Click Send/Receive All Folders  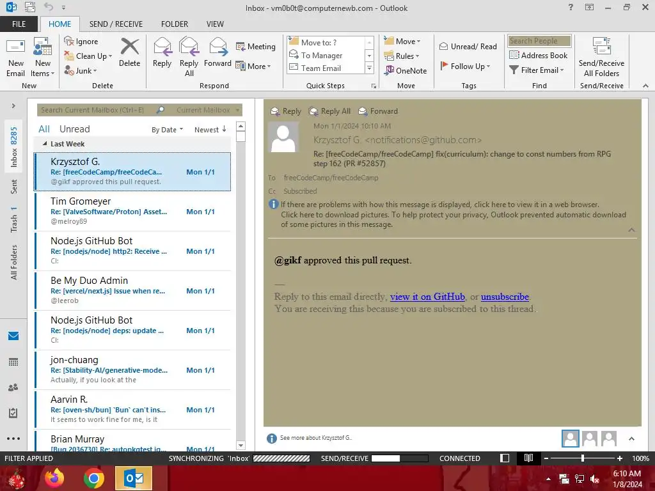click(601, 58)
